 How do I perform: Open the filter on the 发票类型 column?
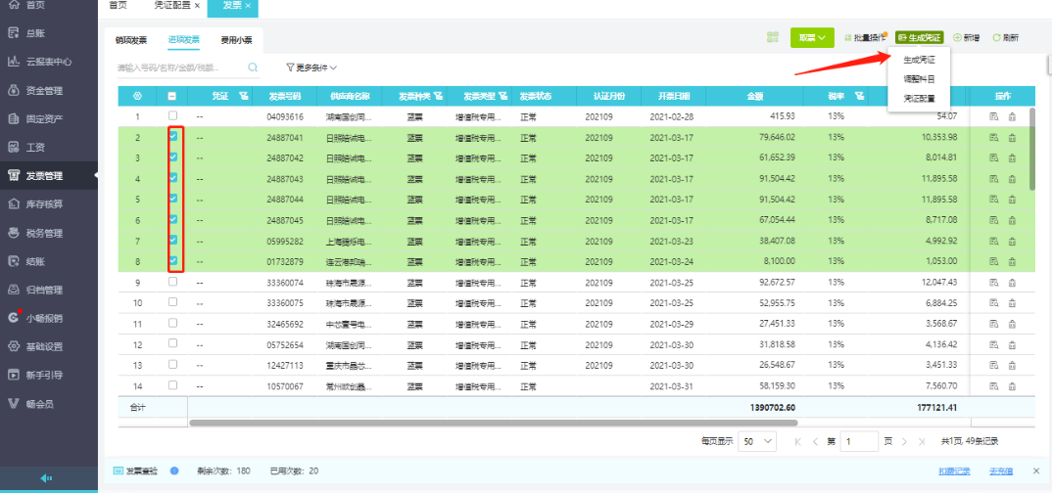point(503,97)
